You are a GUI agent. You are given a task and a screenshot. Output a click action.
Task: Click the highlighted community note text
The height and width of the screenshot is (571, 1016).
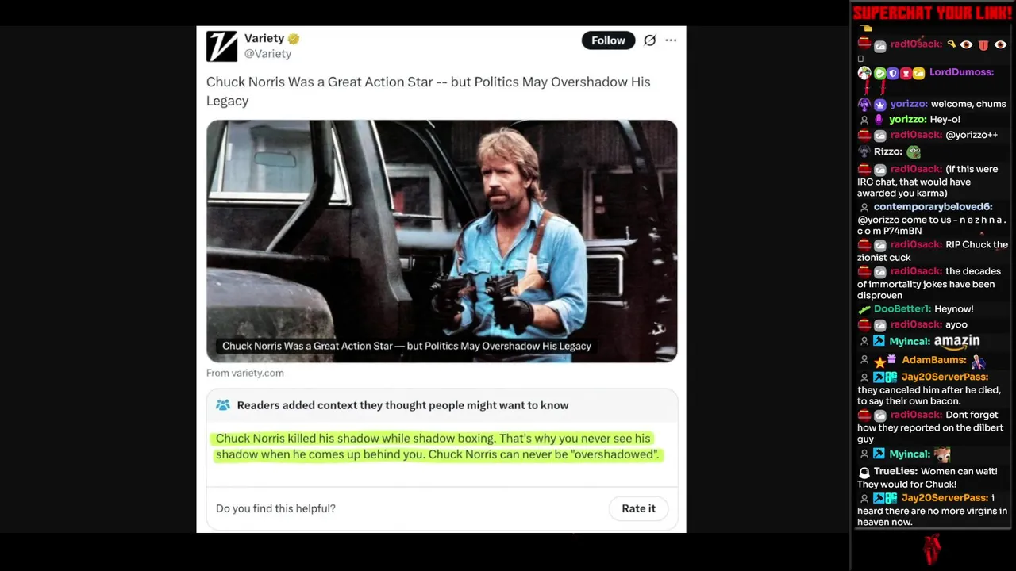[x=437, y=446]
